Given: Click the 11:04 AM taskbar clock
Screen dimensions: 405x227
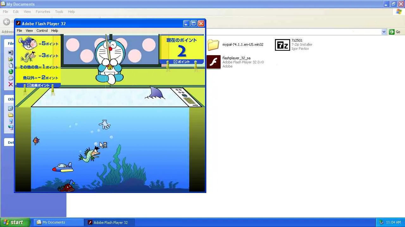Looking at the screenshot, I should point(393,222).
